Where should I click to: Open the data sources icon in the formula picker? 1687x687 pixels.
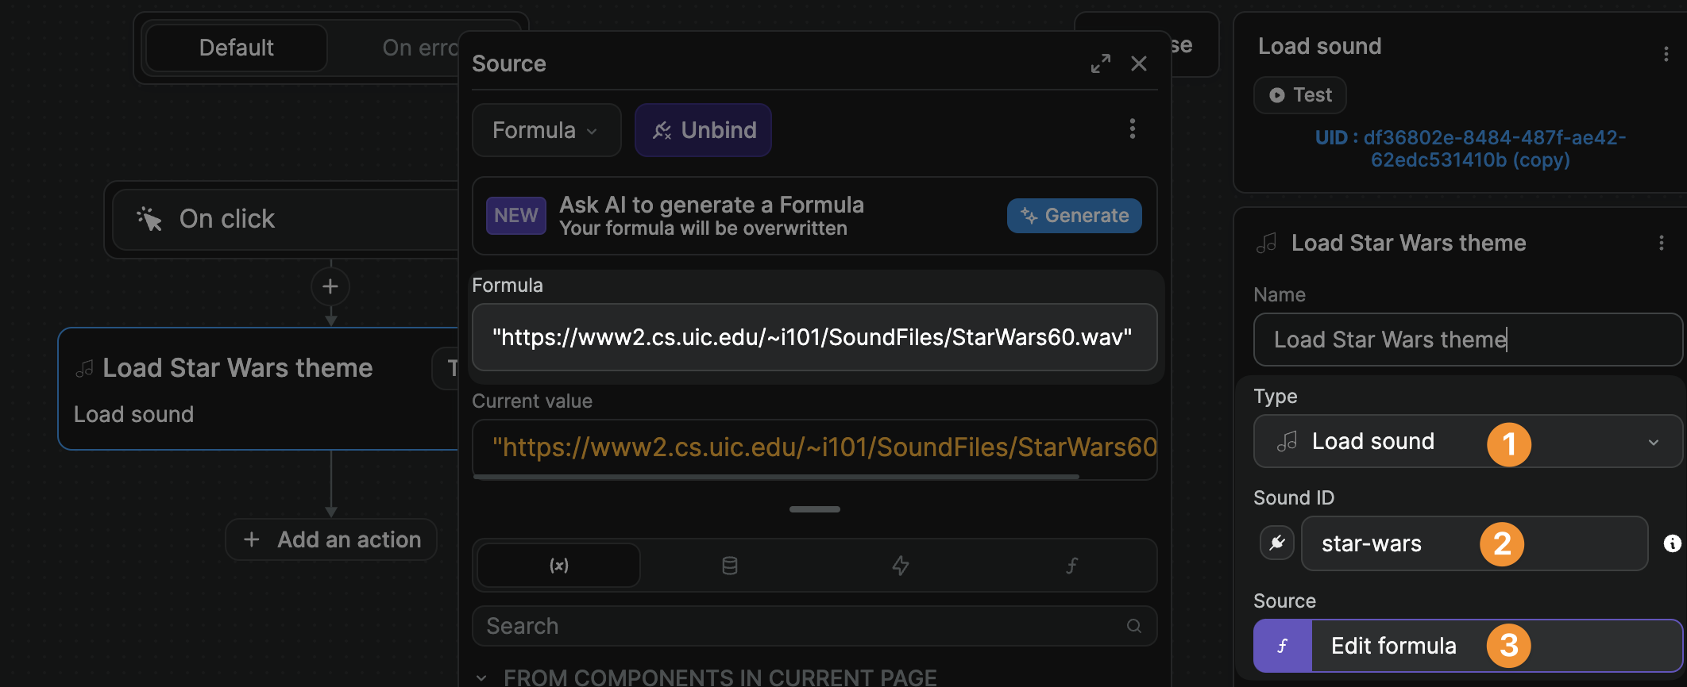pyautogui.click(x=729, y=565)
